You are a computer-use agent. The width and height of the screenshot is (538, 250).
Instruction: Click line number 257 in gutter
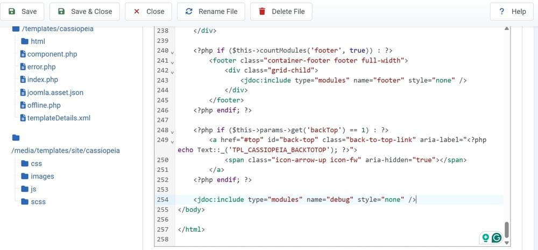[163, 230]
